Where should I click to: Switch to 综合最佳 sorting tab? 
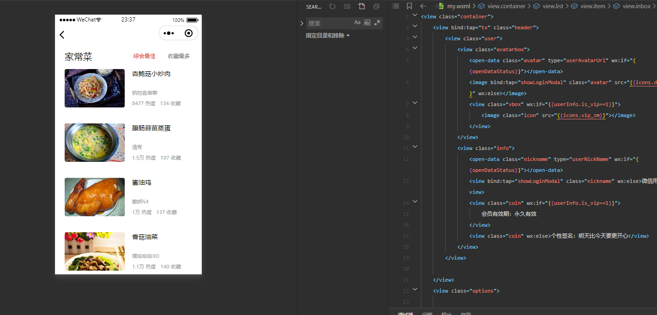[144, 56]
